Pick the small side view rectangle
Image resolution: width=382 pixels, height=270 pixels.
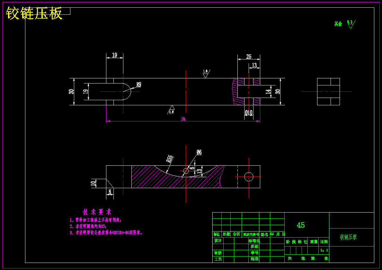[328, 91]
